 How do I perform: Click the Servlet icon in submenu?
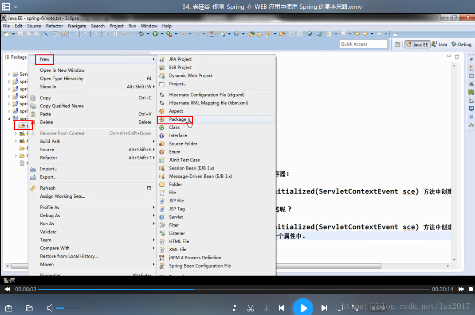[x=162, y=217]
